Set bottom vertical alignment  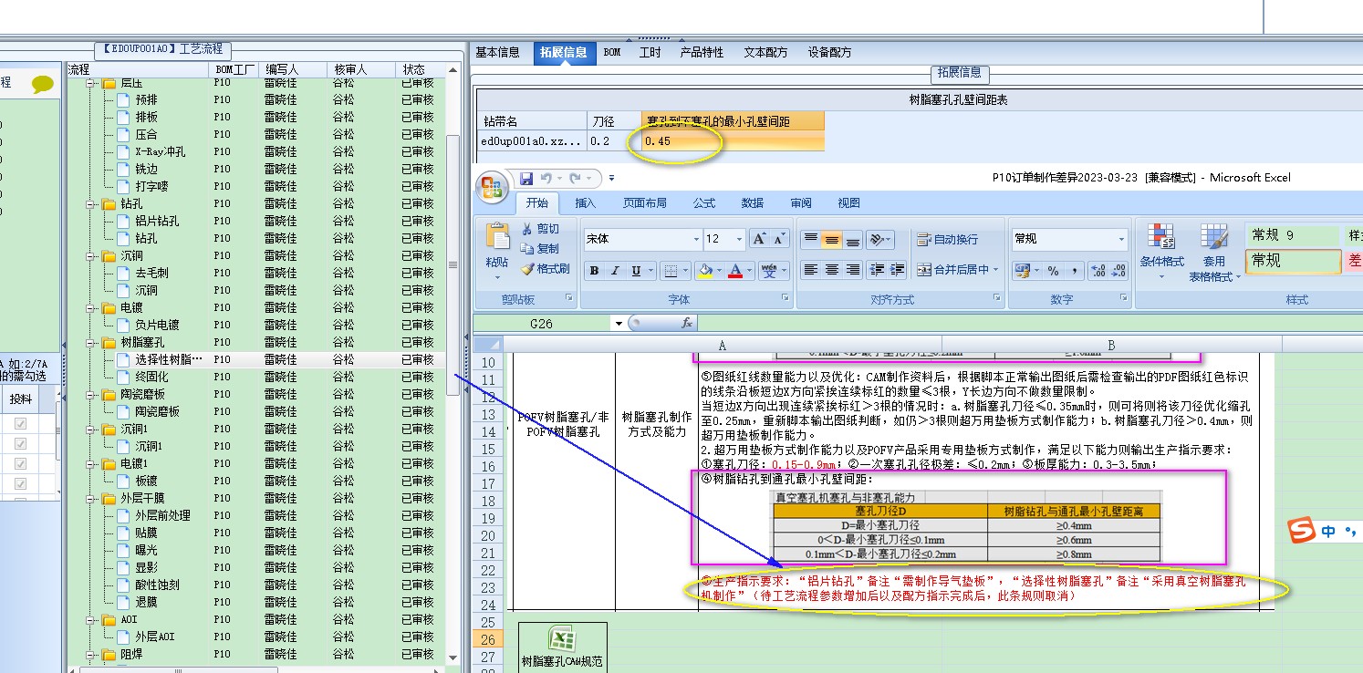point(853,239)
